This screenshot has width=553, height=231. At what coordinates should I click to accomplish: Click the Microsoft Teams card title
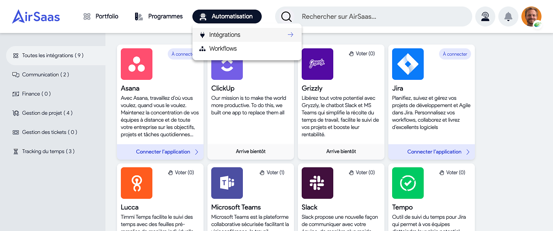[236, 207]
